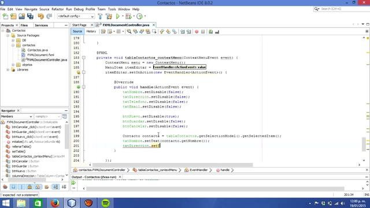Select Contactos.java in project tree
The width and height of the screenshot is (370, 208).
(x=38, y=50)
